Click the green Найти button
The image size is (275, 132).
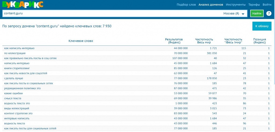tap(257, 13)
